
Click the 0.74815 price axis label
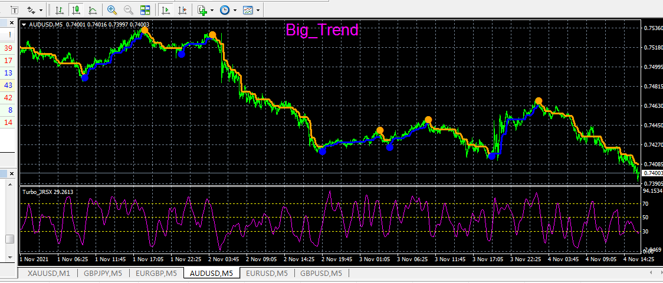653,86
